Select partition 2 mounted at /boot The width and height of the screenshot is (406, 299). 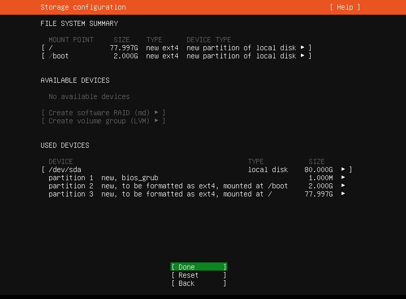pyautogui.click(x=197, y=186)
